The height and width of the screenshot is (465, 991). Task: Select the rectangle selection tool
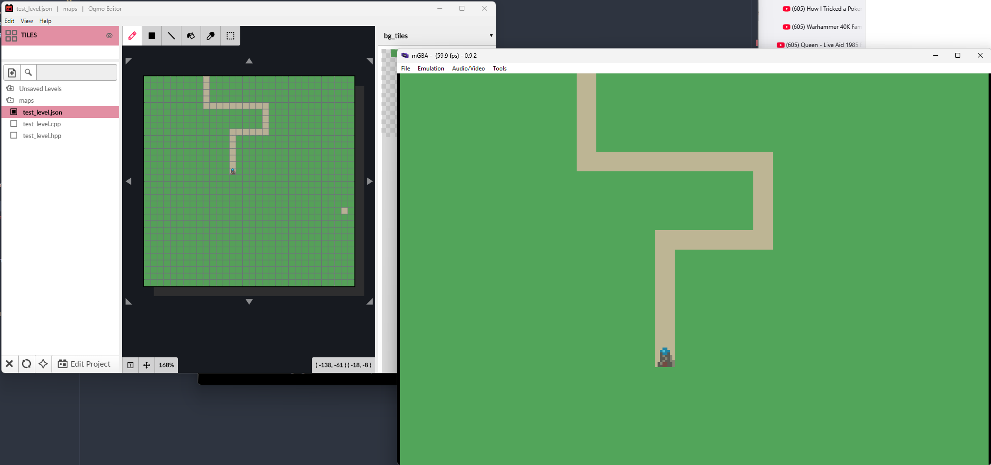(230, 35)
